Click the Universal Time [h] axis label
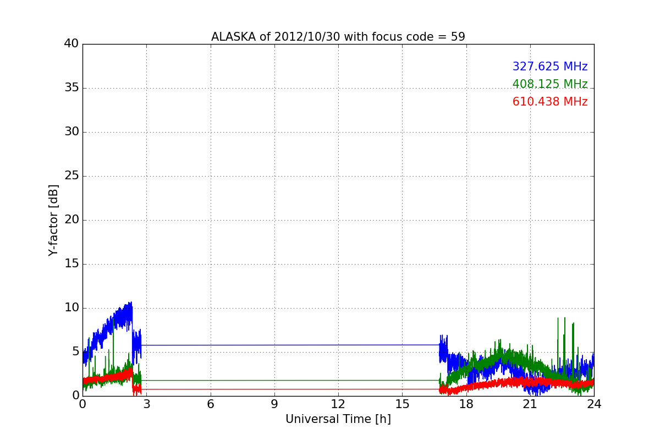Image resolution: width=660 pixels, height=440 pixels. [x=338, y=419]
